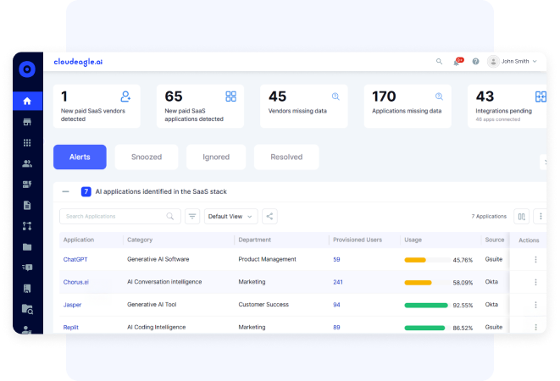The image size is (560, 381).
Task: Click the share icon beside Default View
Action: [x=269, y=217]
